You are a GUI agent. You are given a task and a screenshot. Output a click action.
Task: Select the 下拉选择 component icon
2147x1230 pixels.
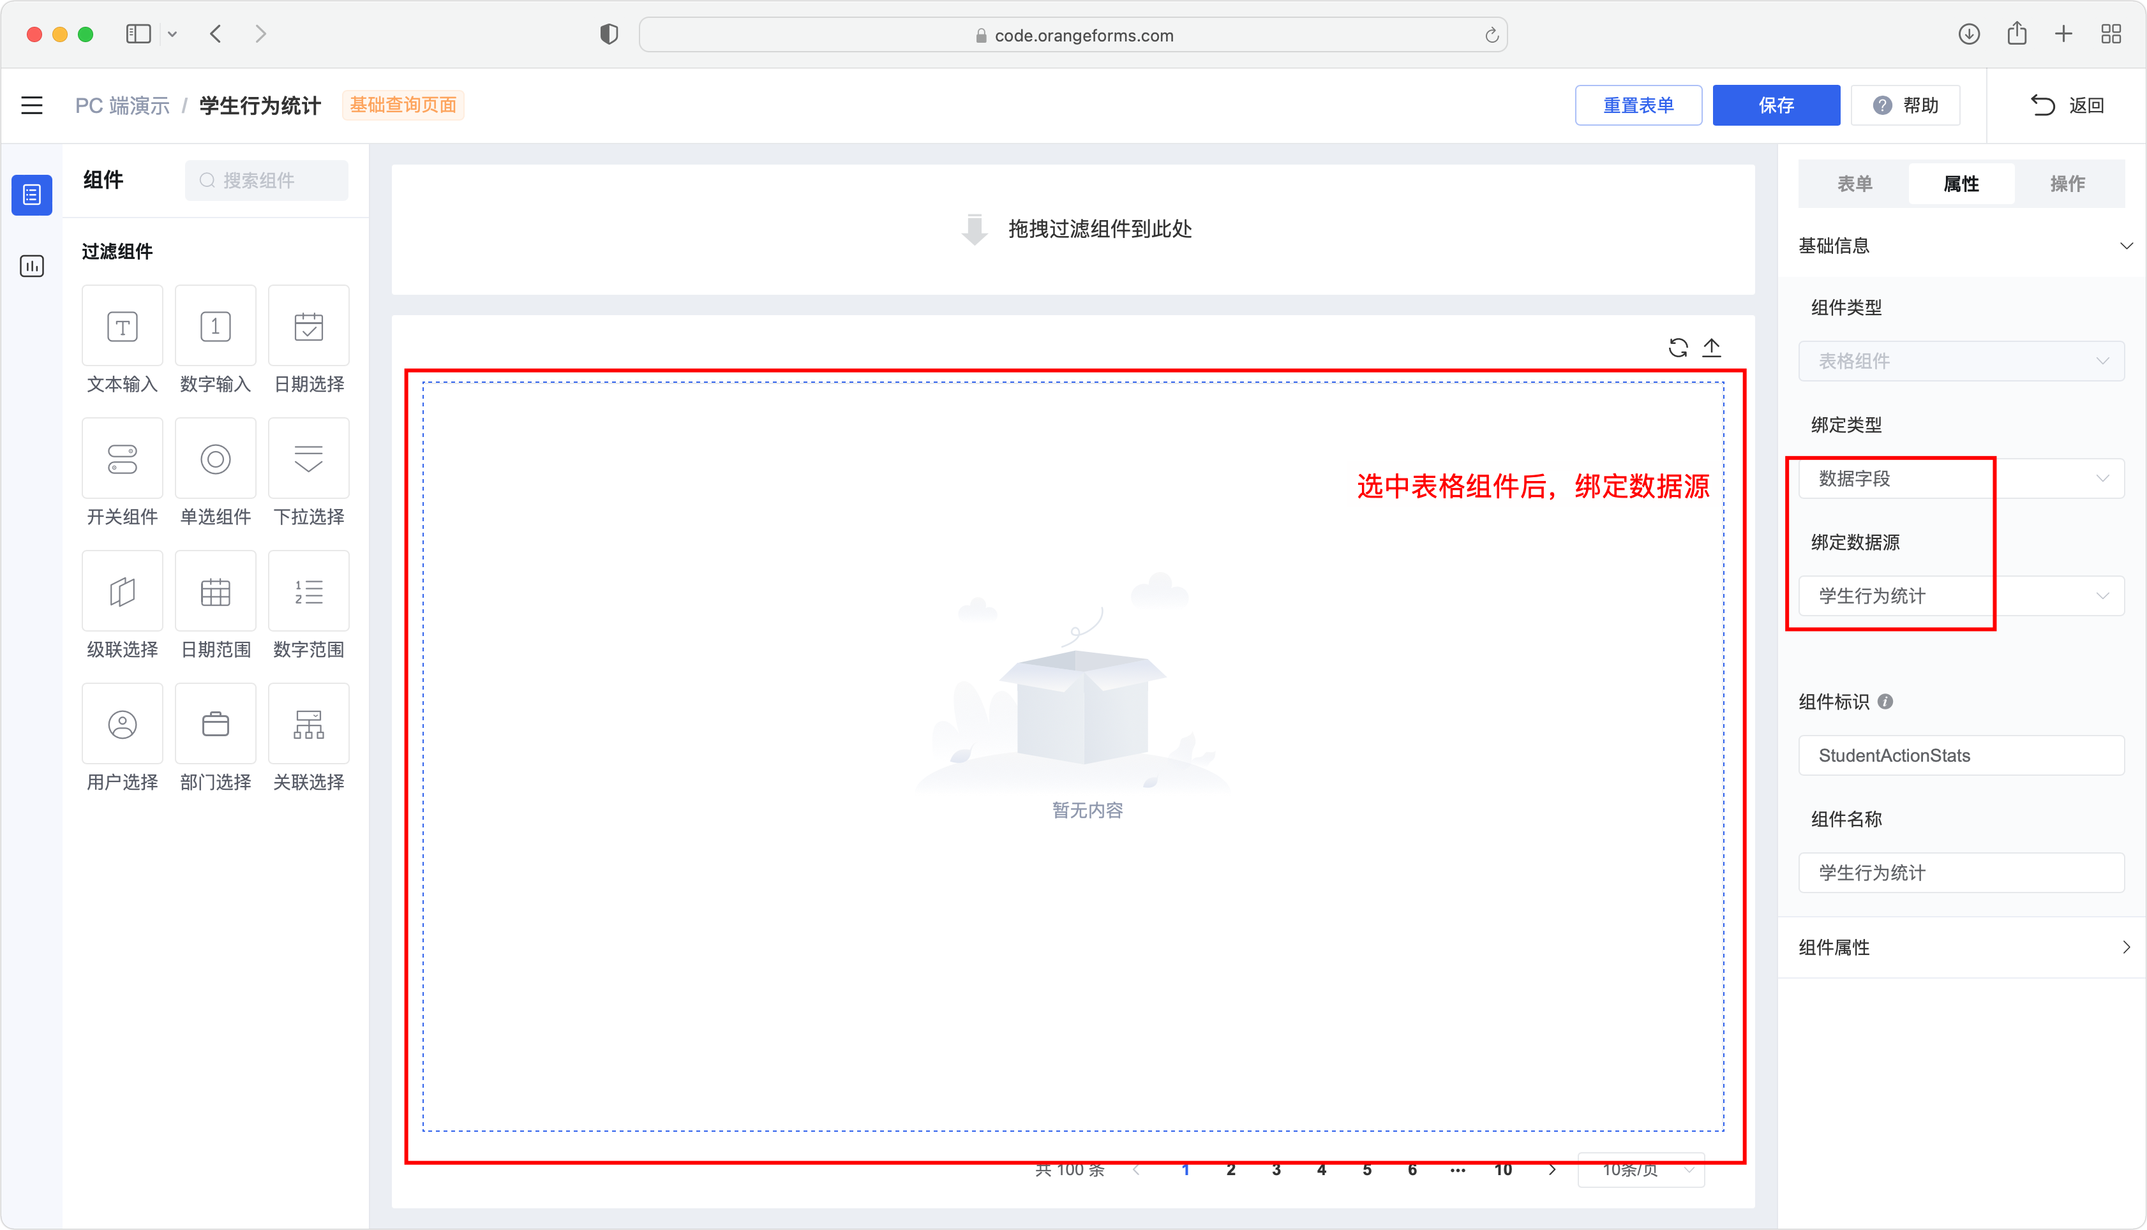(x=308, y=459)
